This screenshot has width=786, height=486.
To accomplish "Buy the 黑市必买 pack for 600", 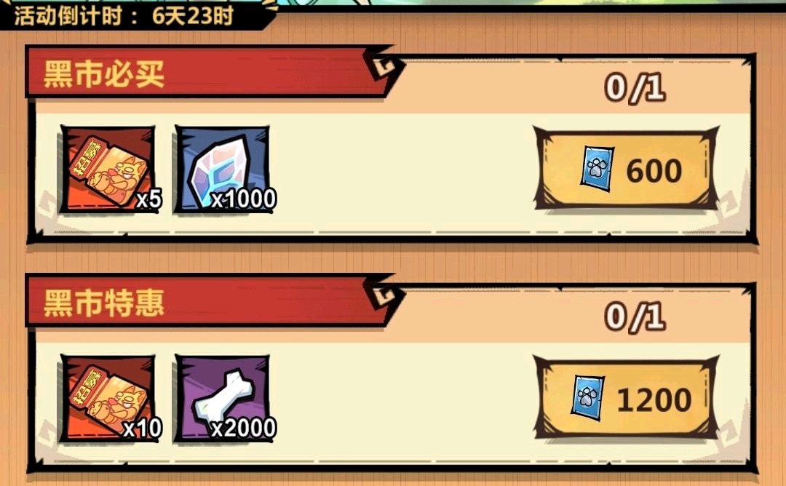I will coord(626,169).
